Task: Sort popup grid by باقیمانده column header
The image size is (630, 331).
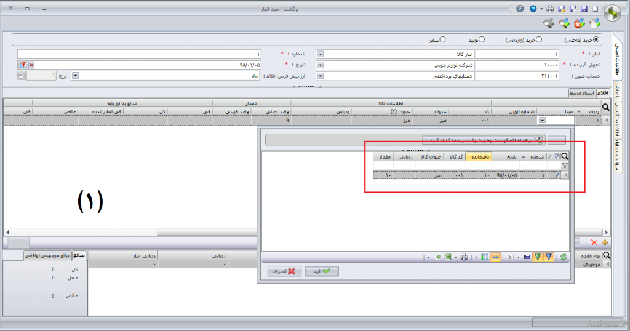Action: pos(479,157)
